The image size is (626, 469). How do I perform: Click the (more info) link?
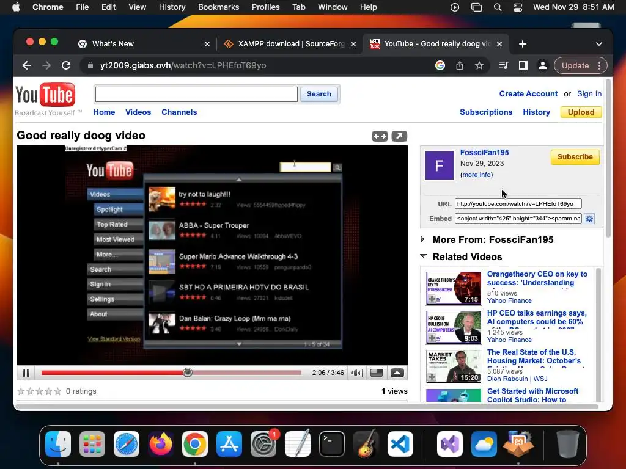(x=476, y=175)
